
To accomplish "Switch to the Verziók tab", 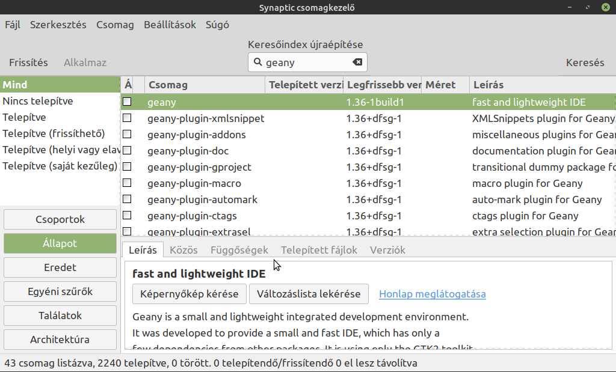I will point(387,250).
